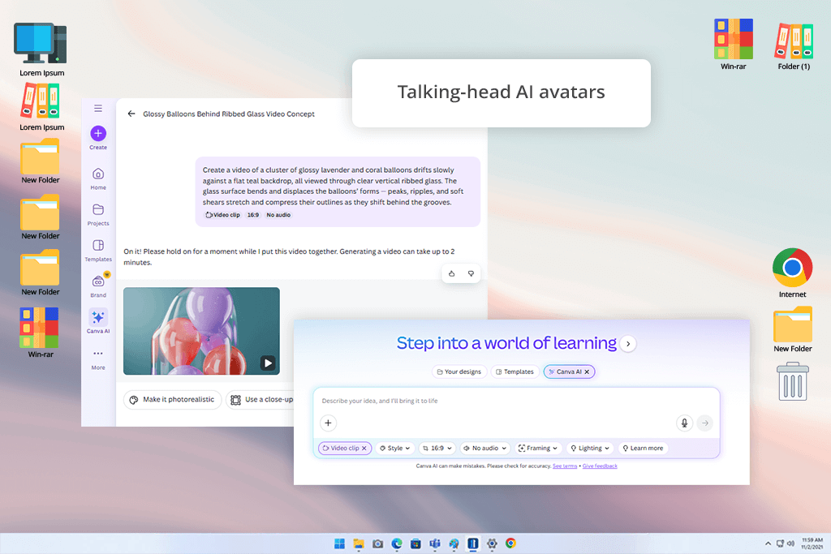Click the send arrow button in prompt box
Screen dimensions: 831x554
(705, 423)
